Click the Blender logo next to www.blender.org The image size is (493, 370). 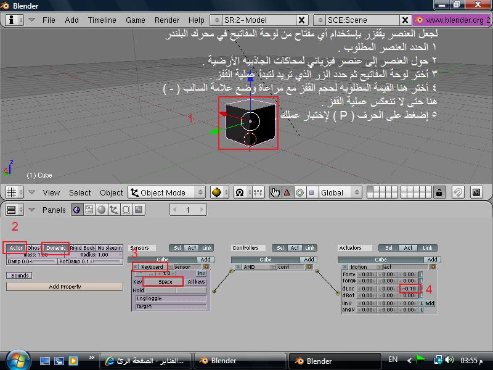coord(418,20)
